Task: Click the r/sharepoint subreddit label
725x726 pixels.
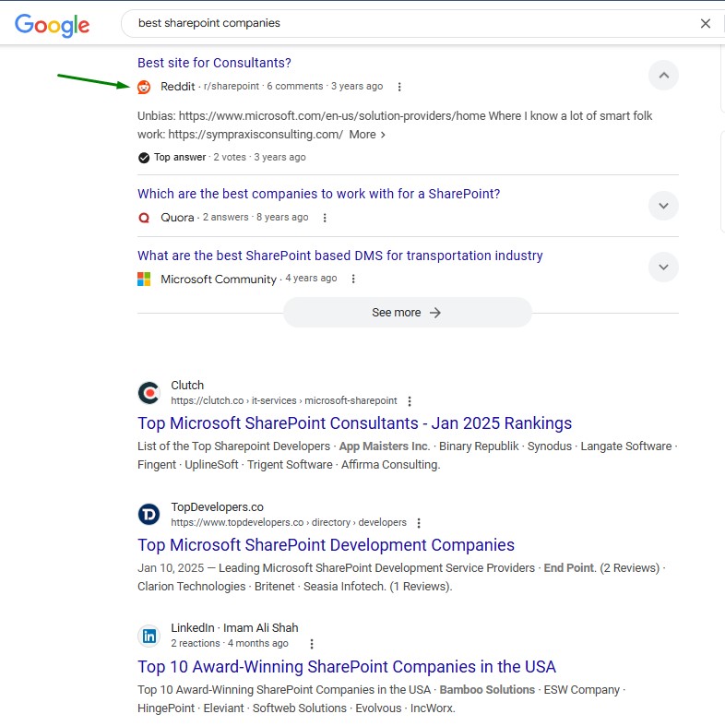Action: [x=231, y=86]
